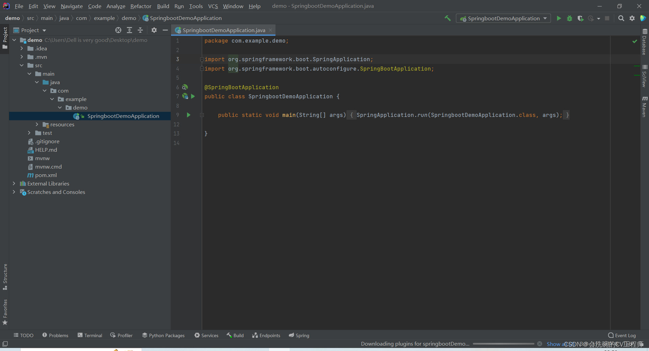Expand Scratches and Consoles node

(14, 192)
